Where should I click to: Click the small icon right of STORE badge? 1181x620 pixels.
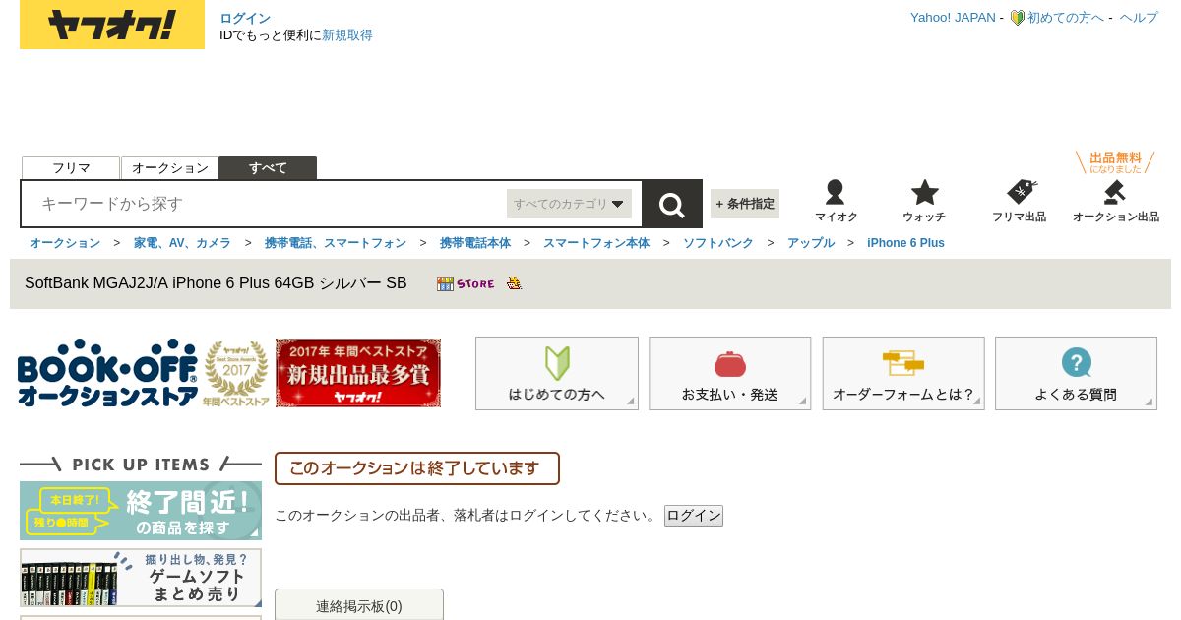[514, 283]
